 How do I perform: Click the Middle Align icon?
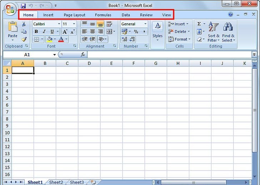tap(92, 24)
